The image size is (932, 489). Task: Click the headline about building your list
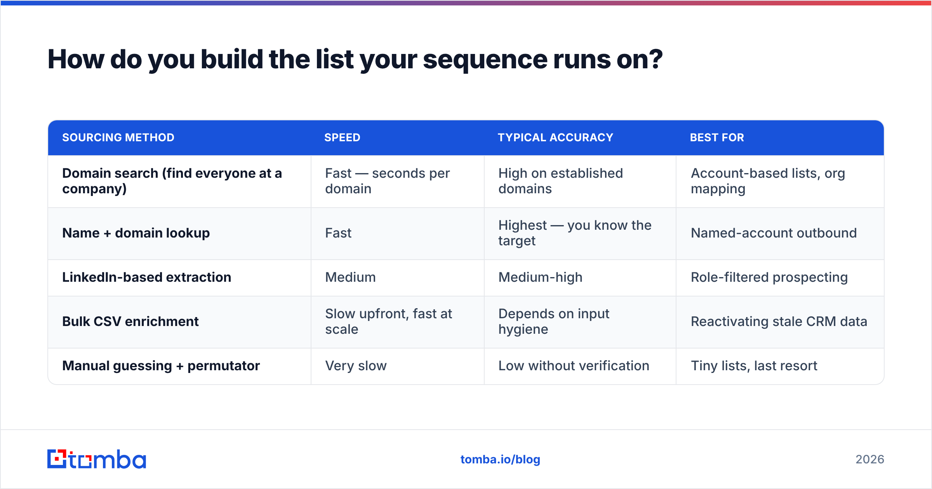[x=355, y=59]
